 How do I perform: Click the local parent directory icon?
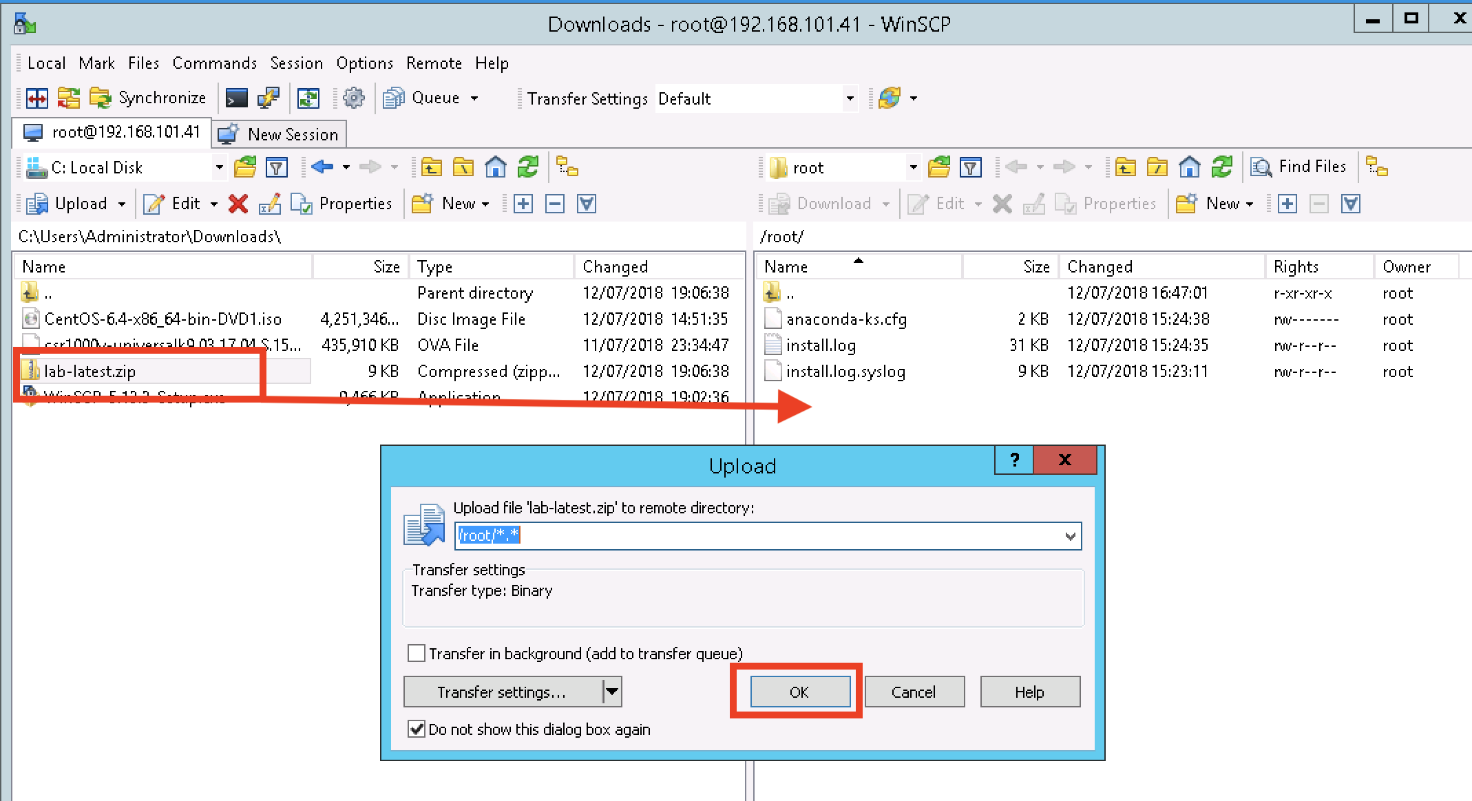pos(432,167)
